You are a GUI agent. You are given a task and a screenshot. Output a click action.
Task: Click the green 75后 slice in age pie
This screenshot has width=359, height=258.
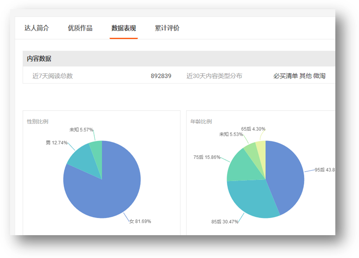coord(238,167)
